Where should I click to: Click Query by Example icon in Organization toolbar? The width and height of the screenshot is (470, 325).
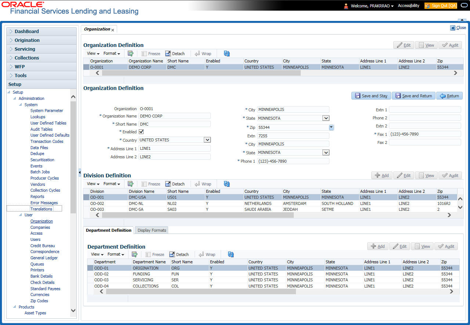tap(130, 54)
